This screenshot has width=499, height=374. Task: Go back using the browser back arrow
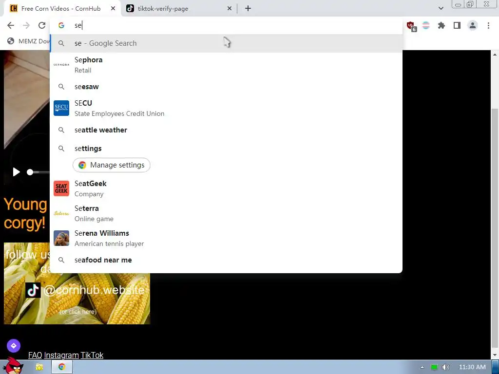pyautogui.click(x=11, y=25)
